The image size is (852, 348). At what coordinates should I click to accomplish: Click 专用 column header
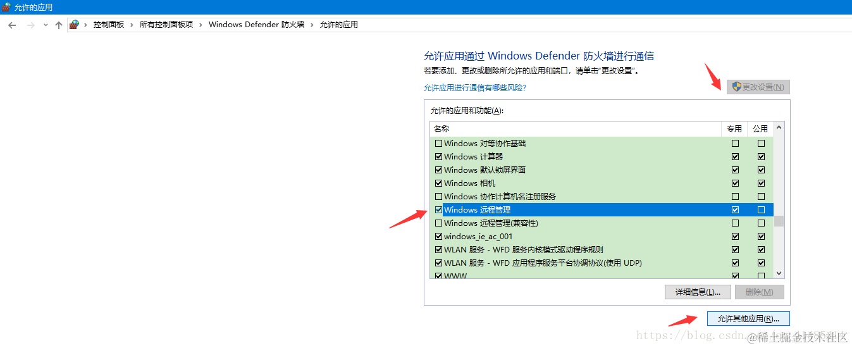coord(734,128)
